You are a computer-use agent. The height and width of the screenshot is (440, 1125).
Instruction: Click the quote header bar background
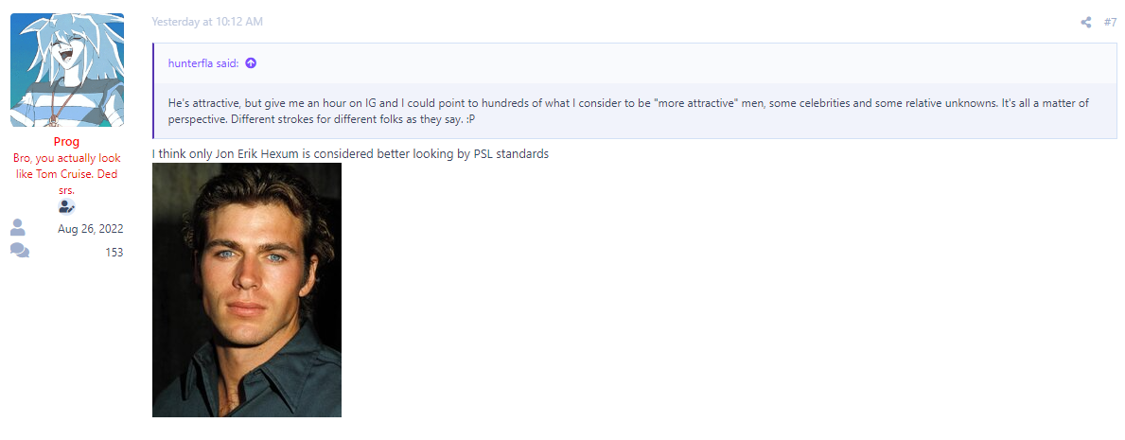click(x=635, y=63)
